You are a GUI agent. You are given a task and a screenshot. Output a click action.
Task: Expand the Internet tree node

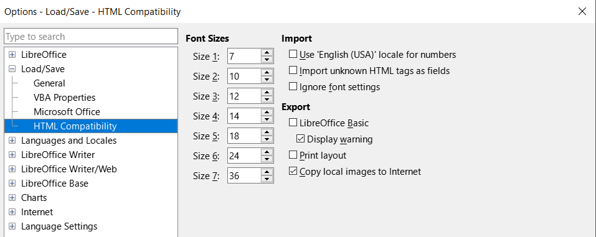pyautogui.click(x=12, y=212)
